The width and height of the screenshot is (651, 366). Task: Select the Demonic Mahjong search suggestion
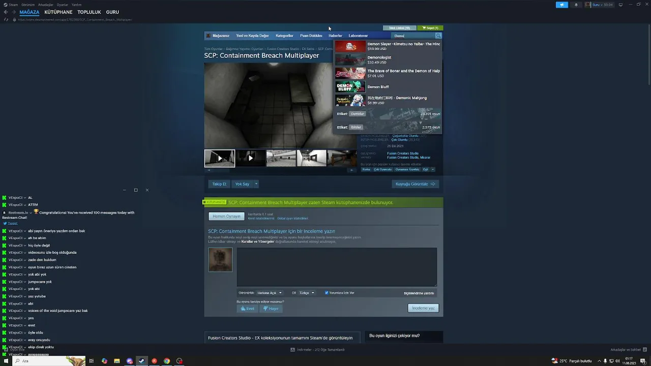388,100
